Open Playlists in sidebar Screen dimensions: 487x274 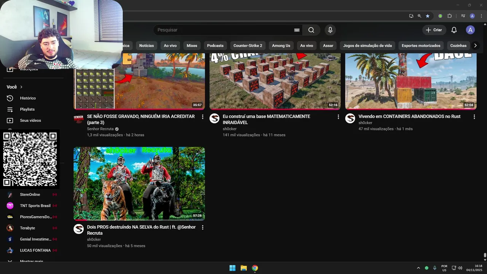tap(27, 109)
